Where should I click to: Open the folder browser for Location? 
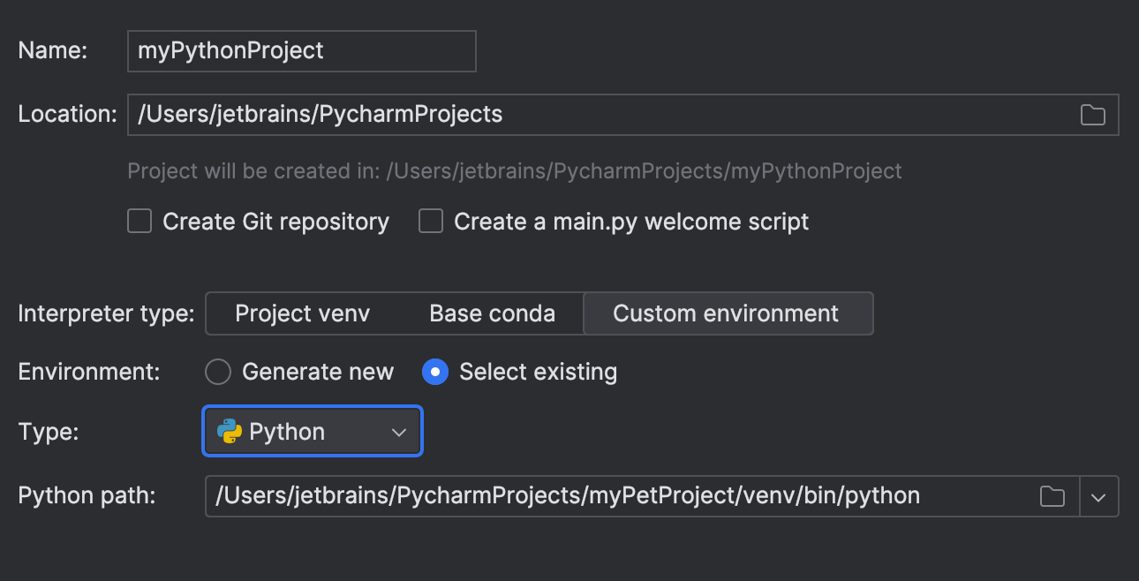coord(1092,114)
